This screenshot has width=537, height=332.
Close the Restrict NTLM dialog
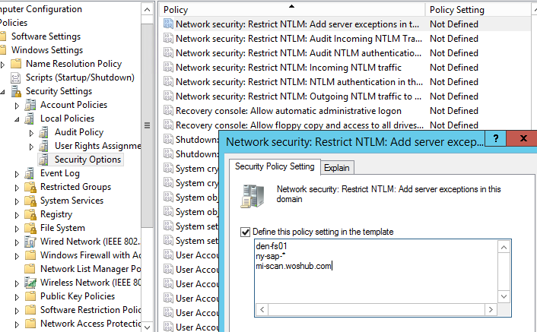[x=523, y=138]
